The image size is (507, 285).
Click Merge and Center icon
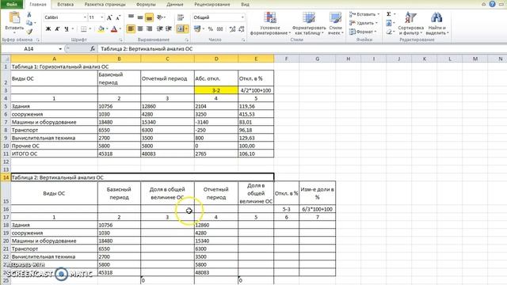coord(181,29)
